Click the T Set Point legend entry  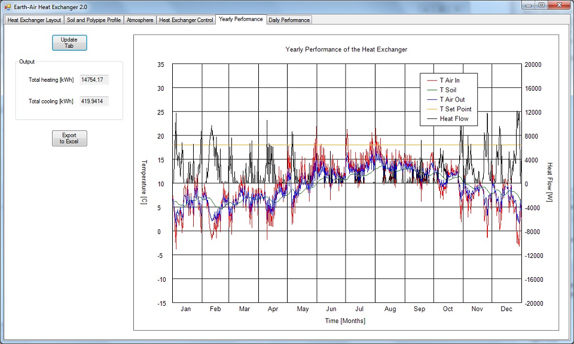(449, 109)
